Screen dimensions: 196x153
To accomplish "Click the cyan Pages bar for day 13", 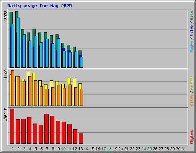I will pos(82,62).
